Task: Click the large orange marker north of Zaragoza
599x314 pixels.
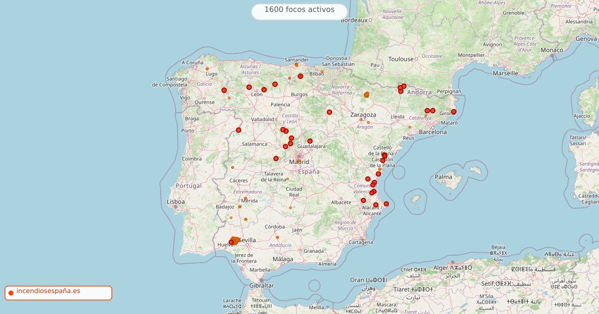Action: 366,95
